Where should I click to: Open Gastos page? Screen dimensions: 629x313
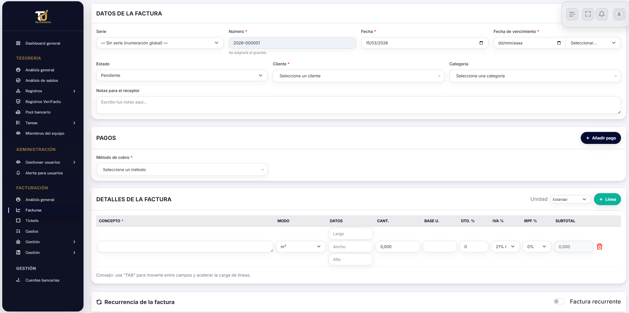click(x=32, y=231)
